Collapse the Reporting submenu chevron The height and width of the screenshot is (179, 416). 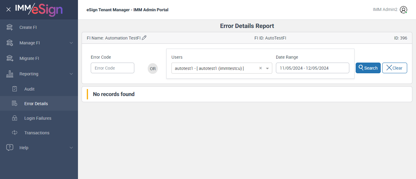pyautogui.click(x=71, y=74)
